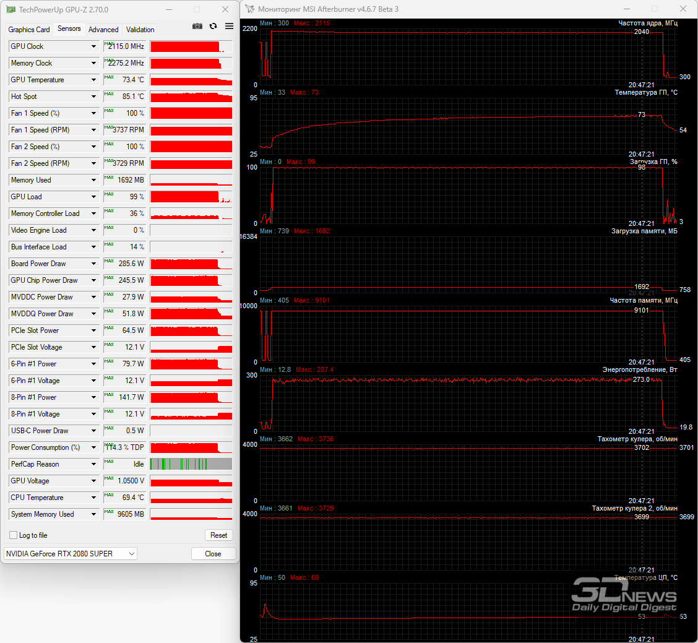The image size is (698, 643).
Task: Minimize the MSI Afterburner monitoring window
Action: click(627, 9)
